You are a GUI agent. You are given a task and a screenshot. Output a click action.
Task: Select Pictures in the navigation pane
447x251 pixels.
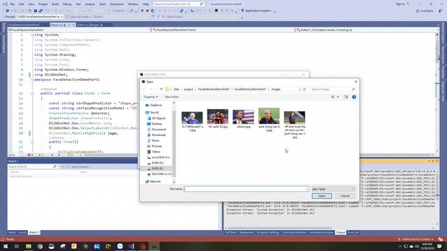point(154,146)
